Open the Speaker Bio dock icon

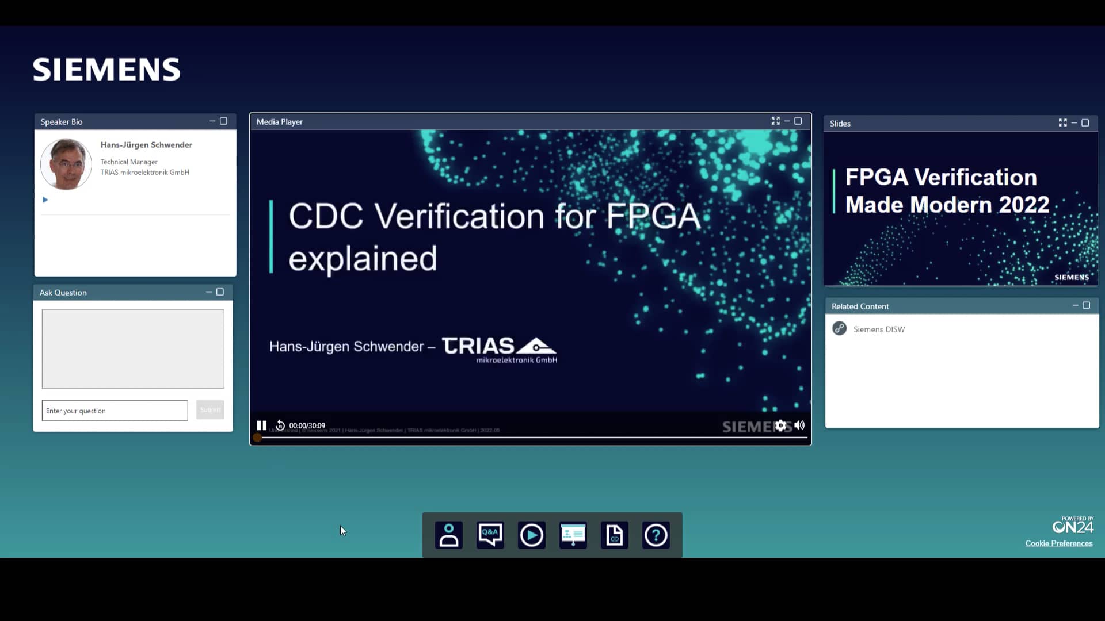point(448,535)
